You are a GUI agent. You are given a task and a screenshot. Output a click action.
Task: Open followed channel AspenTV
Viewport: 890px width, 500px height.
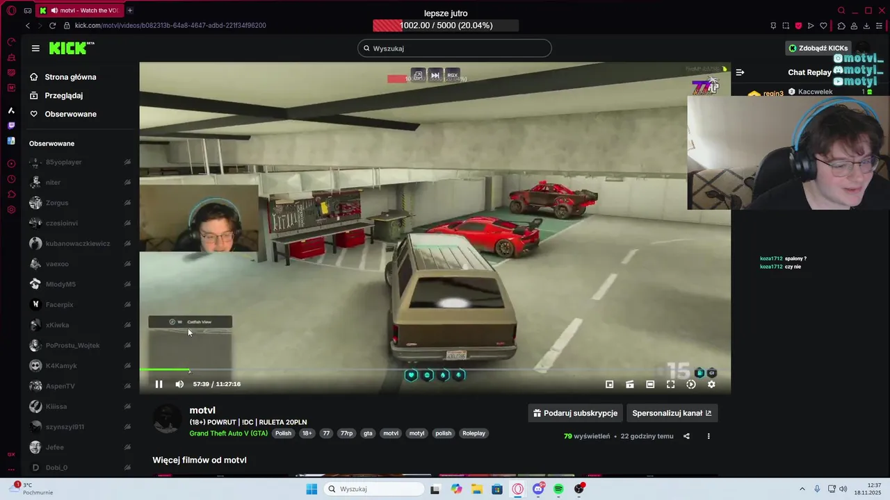click(x=80, y=386)
